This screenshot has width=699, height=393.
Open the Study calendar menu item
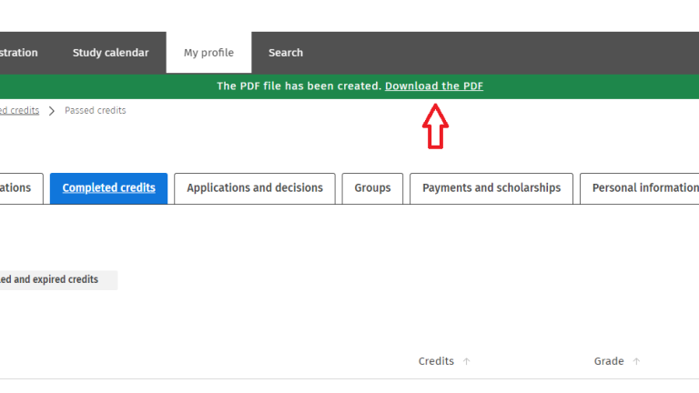pos(110,53)
